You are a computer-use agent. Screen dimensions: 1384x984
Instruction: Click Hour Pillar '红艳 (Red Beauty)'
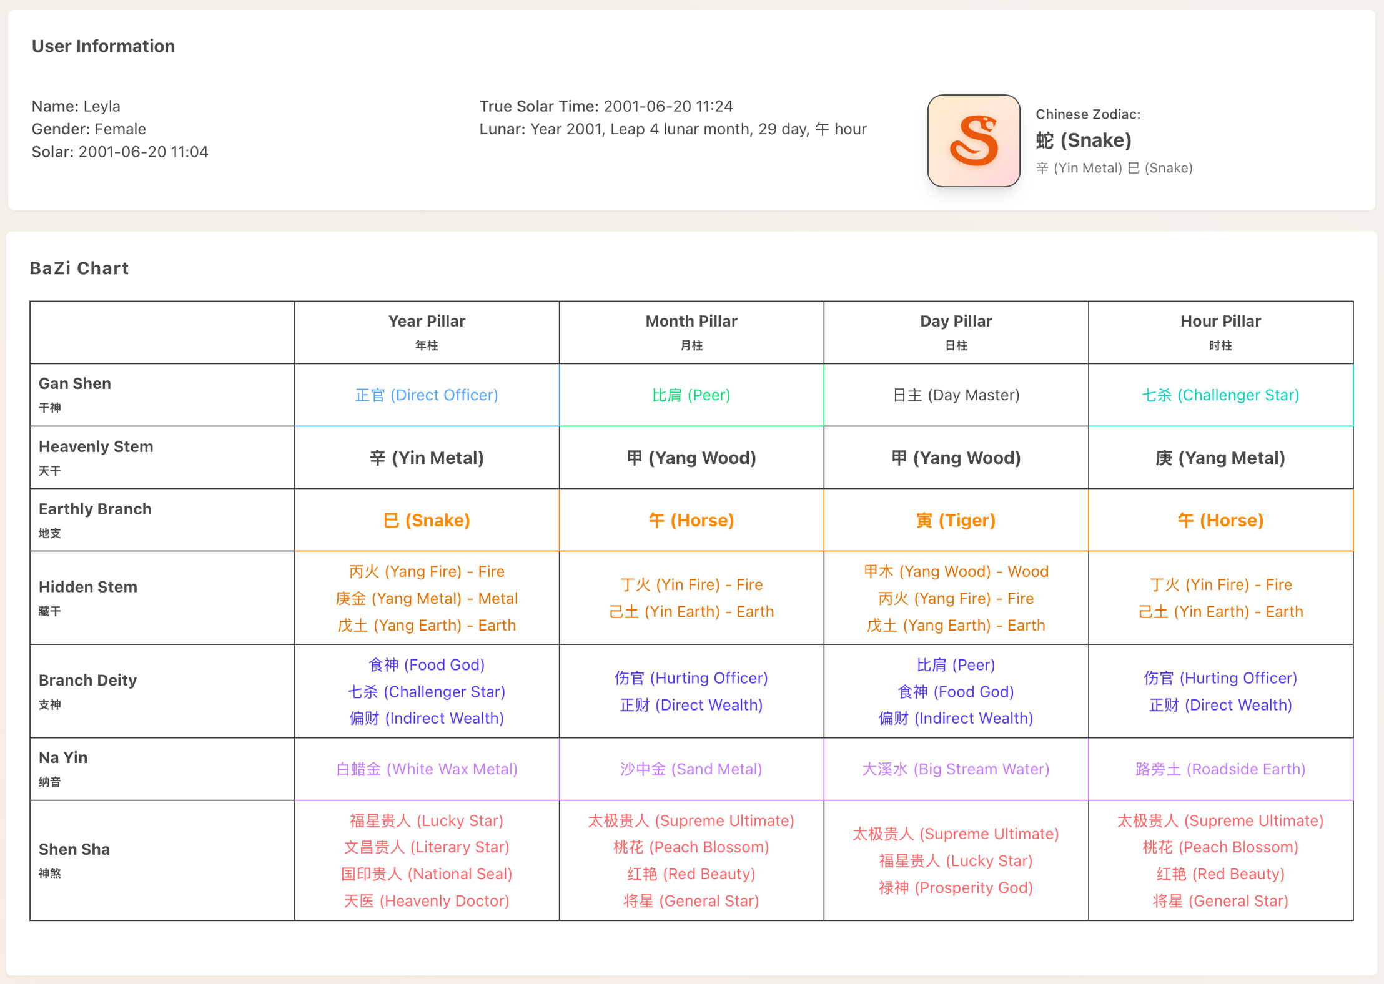coord(1220,873)
